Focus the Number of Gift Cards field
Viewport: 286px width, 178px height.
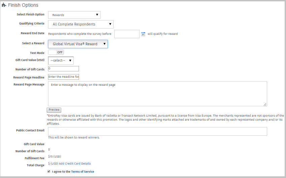coord(64,69)
